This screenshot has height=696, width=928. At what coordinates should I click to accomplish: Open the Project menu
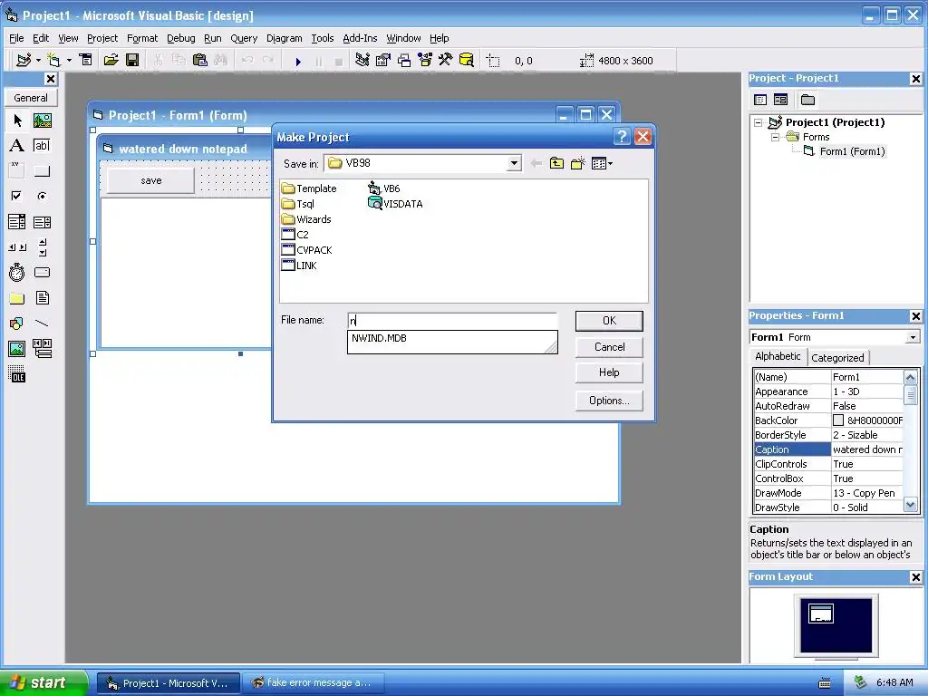tap(102, 38)
